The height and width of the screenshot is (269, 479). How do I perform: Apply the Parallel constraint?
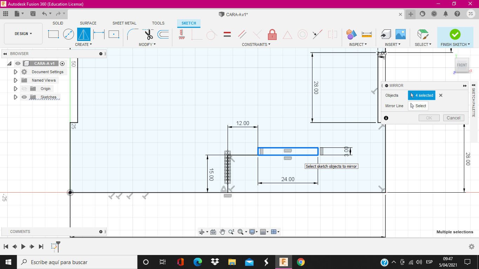click(242, 34)
